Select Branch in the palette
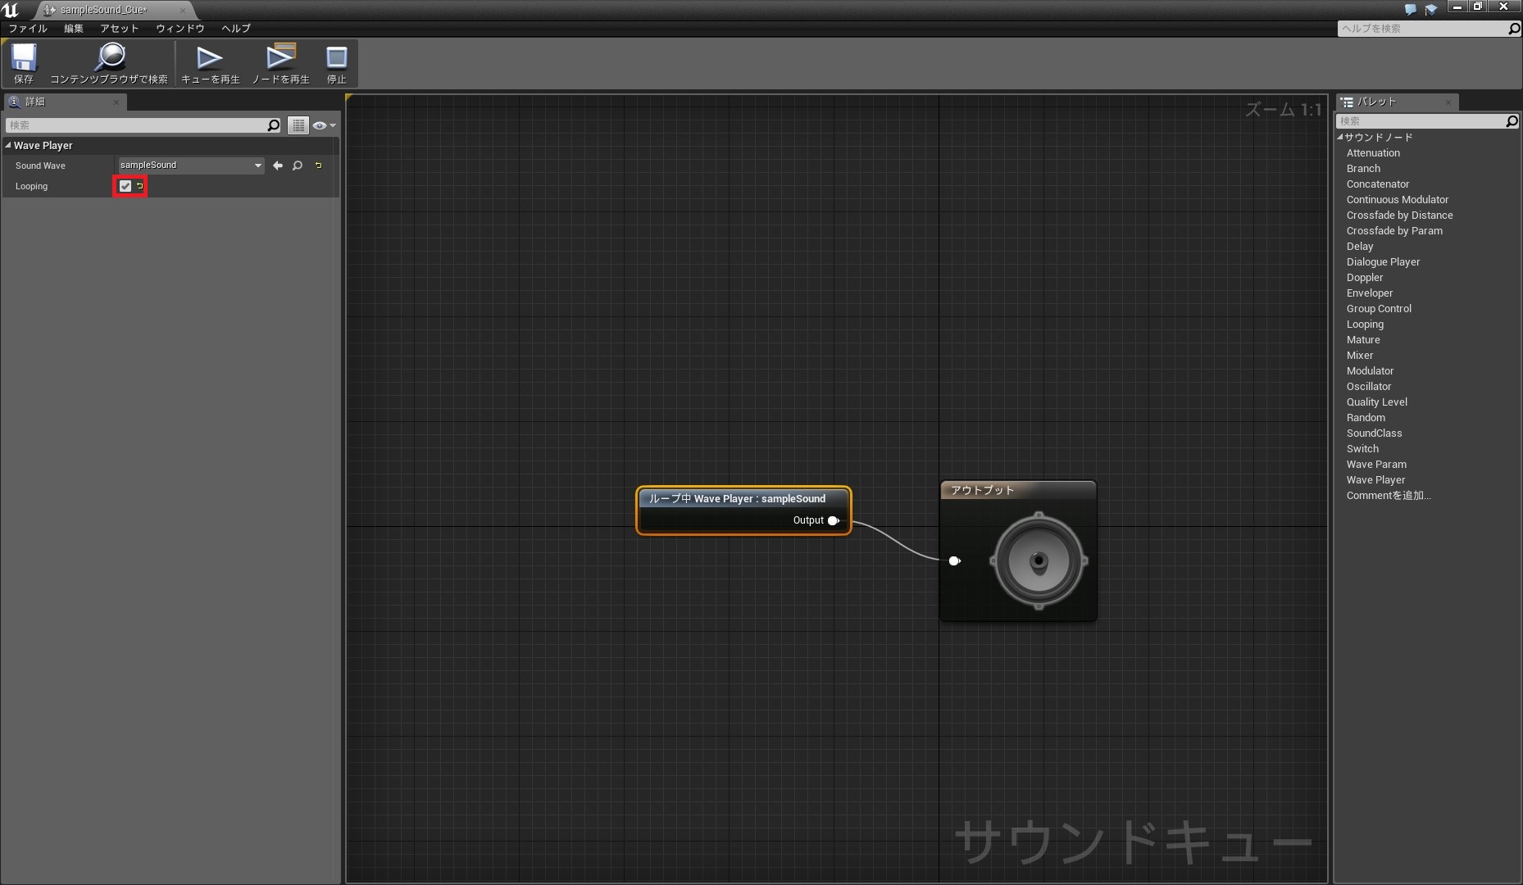1523x885 pixels. coord(1363,169)
